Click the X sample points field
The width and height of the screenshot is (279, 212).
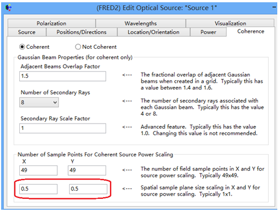(39, 170)
